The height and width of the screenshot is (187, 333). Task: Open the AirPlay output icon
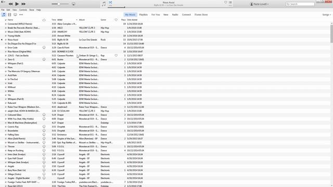[x=73, y=4]
